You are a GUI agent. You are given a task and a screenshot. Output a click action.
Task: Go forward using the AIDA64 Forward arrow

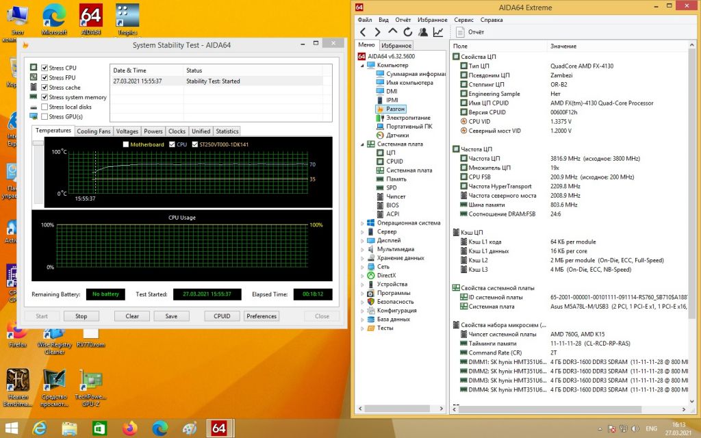(x=377, y=32)
